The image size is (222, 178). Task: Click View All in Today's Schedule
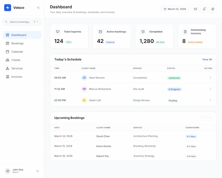207,60
